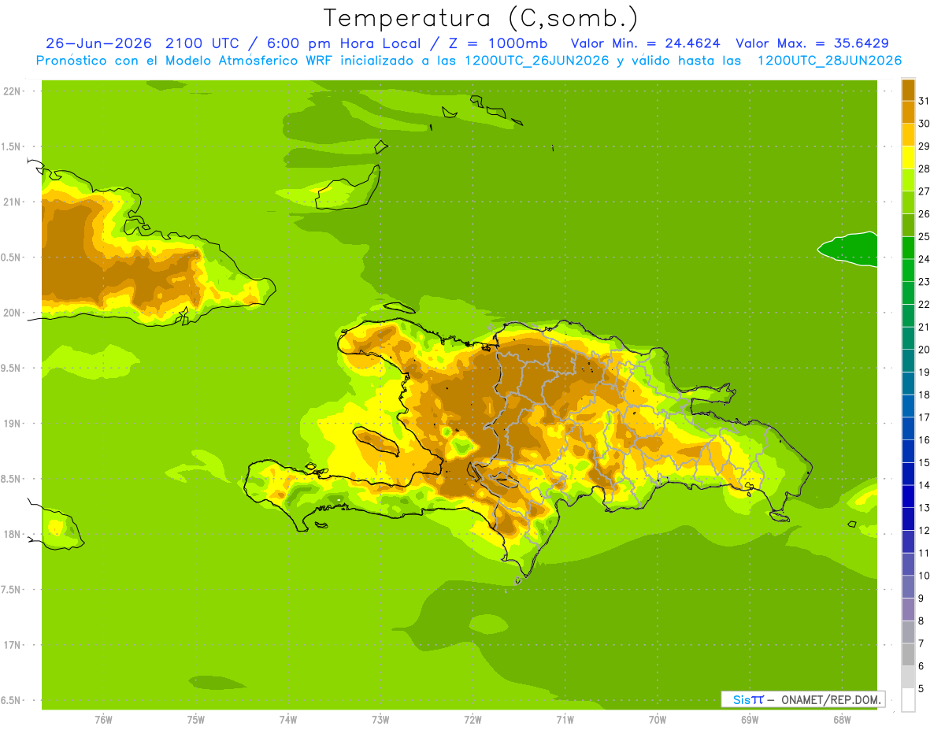The width and height of the screenshot is (945, 730).
Task: Click the "17N" latitude label
Action: click(12, 645)
